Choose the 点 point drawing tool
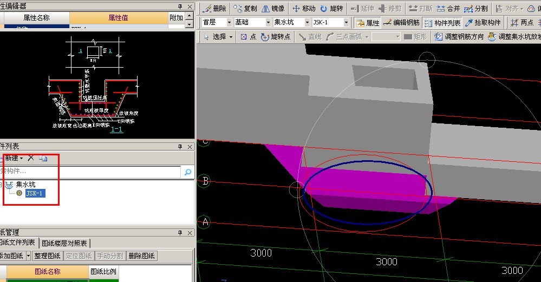The height and width of the screenshot is (282, 541). click(249, 37)
